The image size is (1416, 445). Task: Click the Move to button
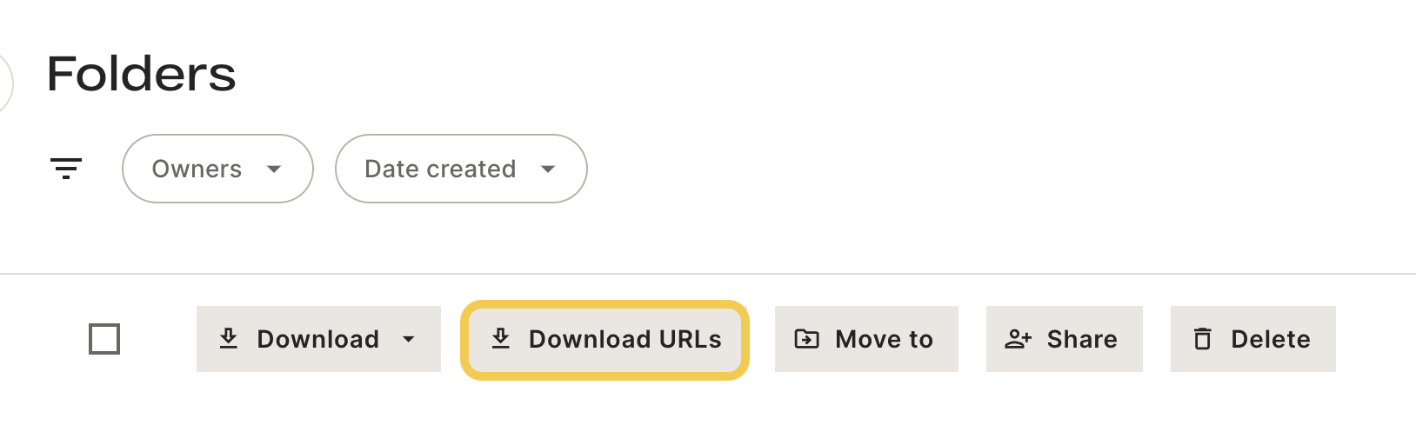(x=866, y=339)
